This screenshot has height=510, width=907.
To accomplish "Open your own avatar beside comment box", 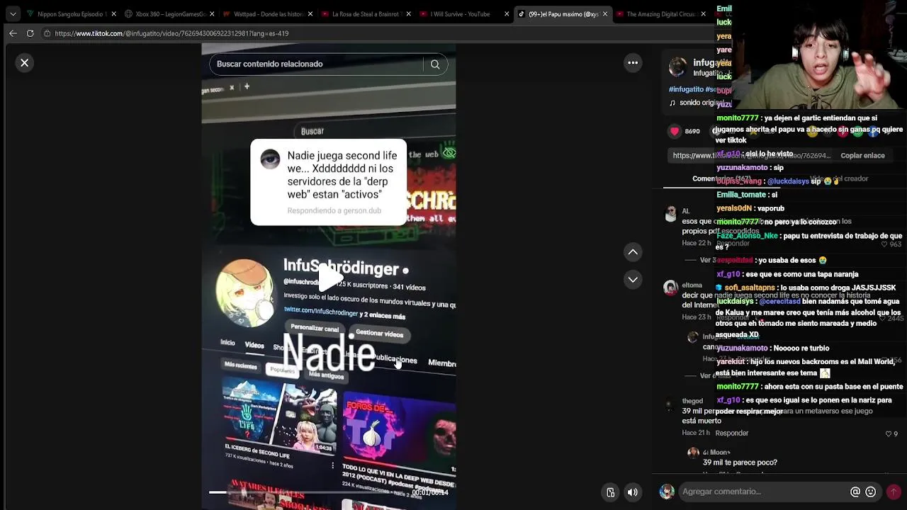I will [x=666, y=492].
